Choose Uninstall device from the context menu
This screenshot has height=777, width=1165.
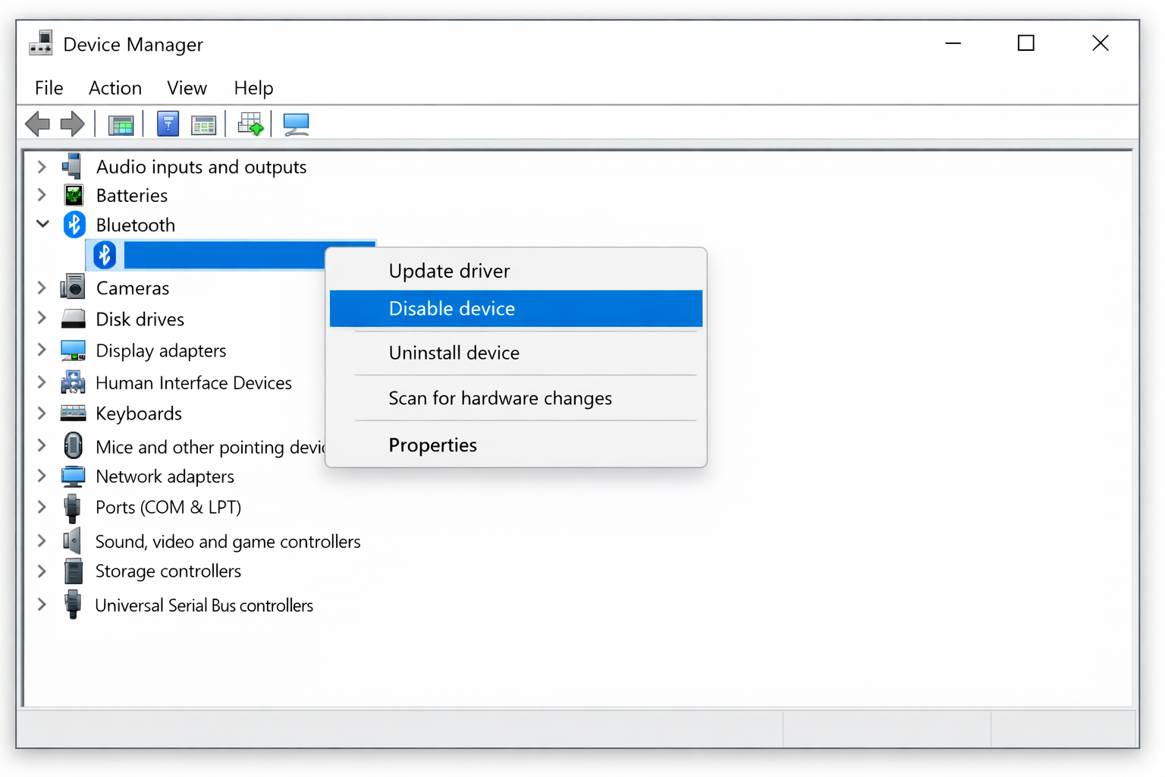(454, 353)
